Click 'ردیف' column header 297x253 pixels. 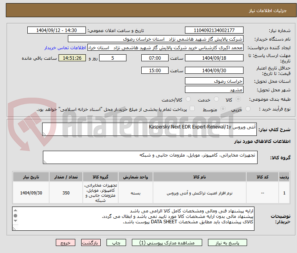(x=284, y=177)
